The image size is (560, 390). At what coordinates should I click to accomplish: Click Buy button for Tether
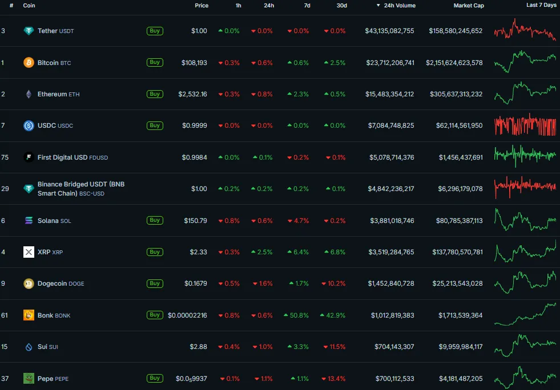[155, 31]
